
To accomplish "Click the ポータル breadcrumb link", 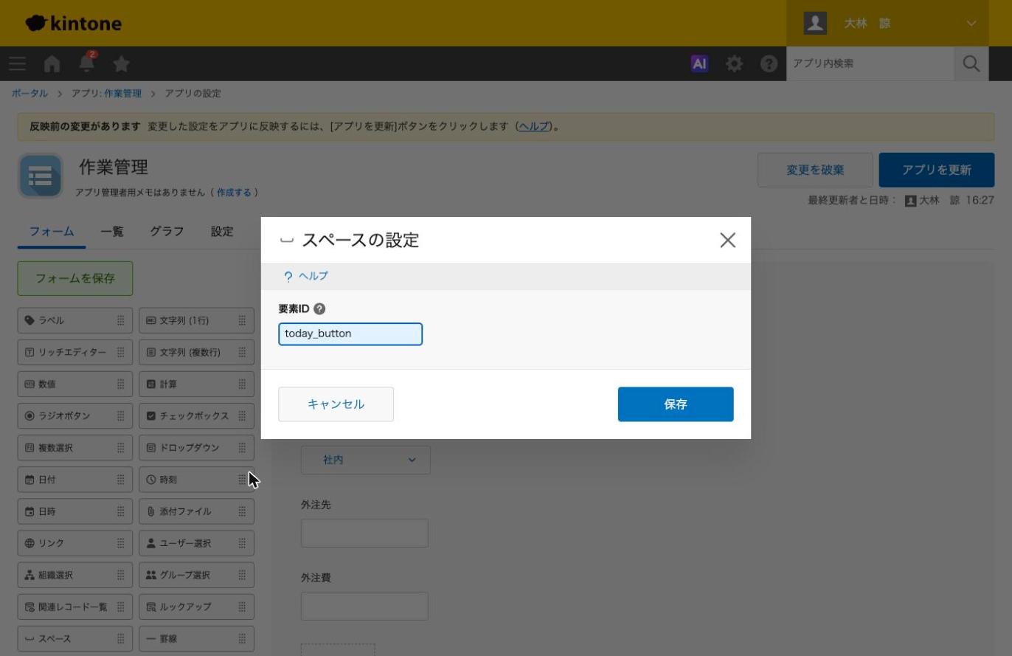I will pos(30,94).
